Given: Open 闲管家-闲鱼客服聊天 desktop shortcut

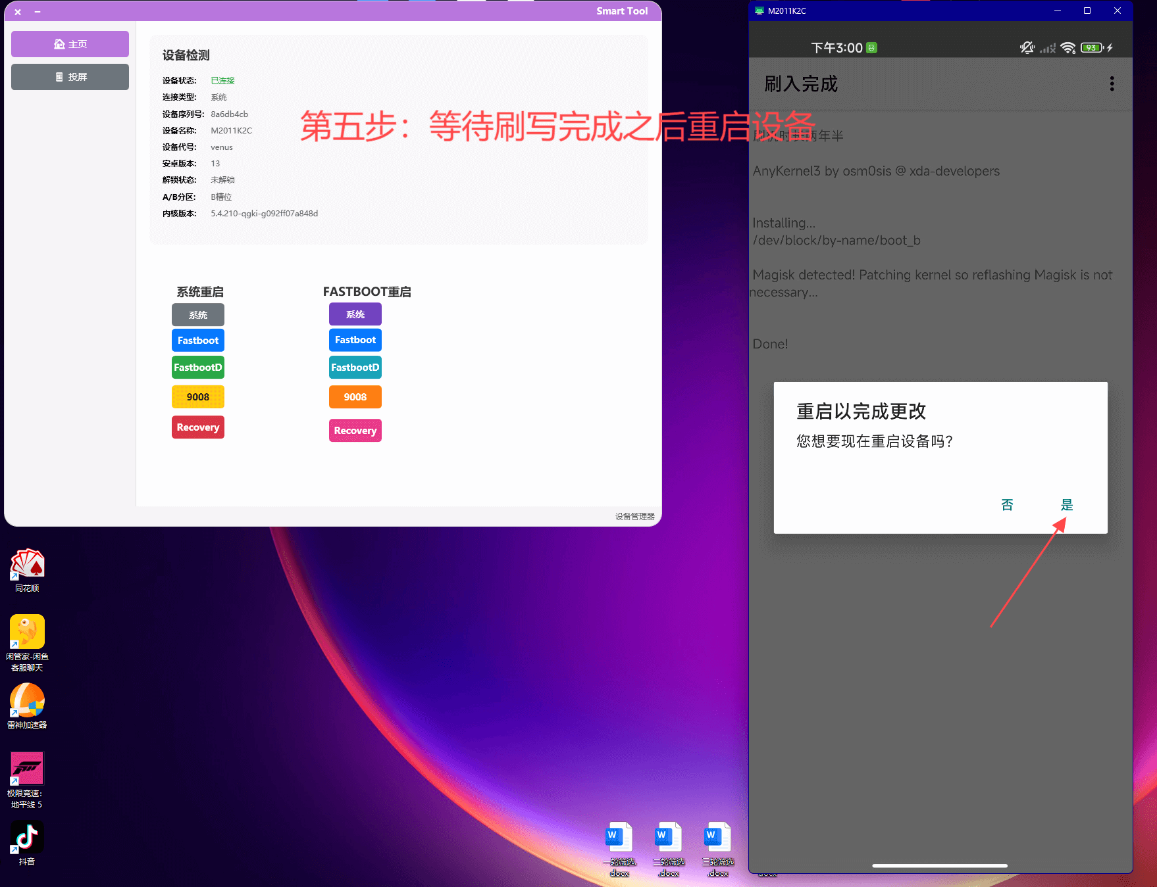Looking at the screenshot, I should pyautogui.click(x=27, y=643).
